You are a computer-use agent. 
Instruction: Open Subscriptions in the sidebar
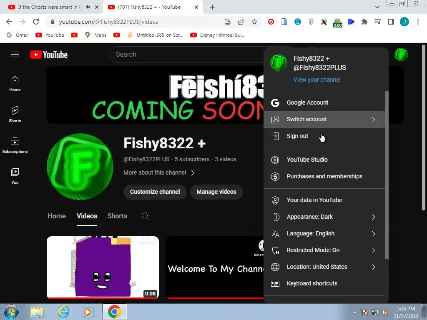pyautogui.click(x=15, y=145)
